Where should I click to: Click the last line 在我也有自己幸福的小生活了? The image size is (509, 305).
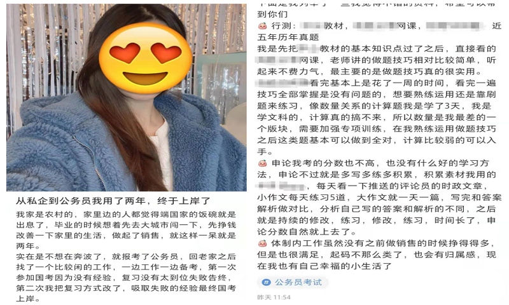click(x=324, y=266)
